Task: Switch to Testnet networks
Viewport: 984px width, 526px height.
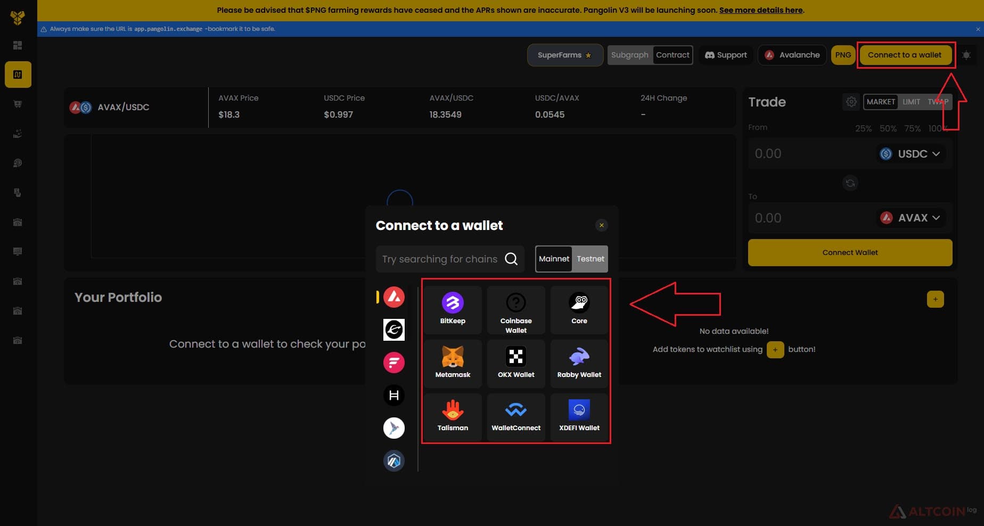Action: point(590,259)
